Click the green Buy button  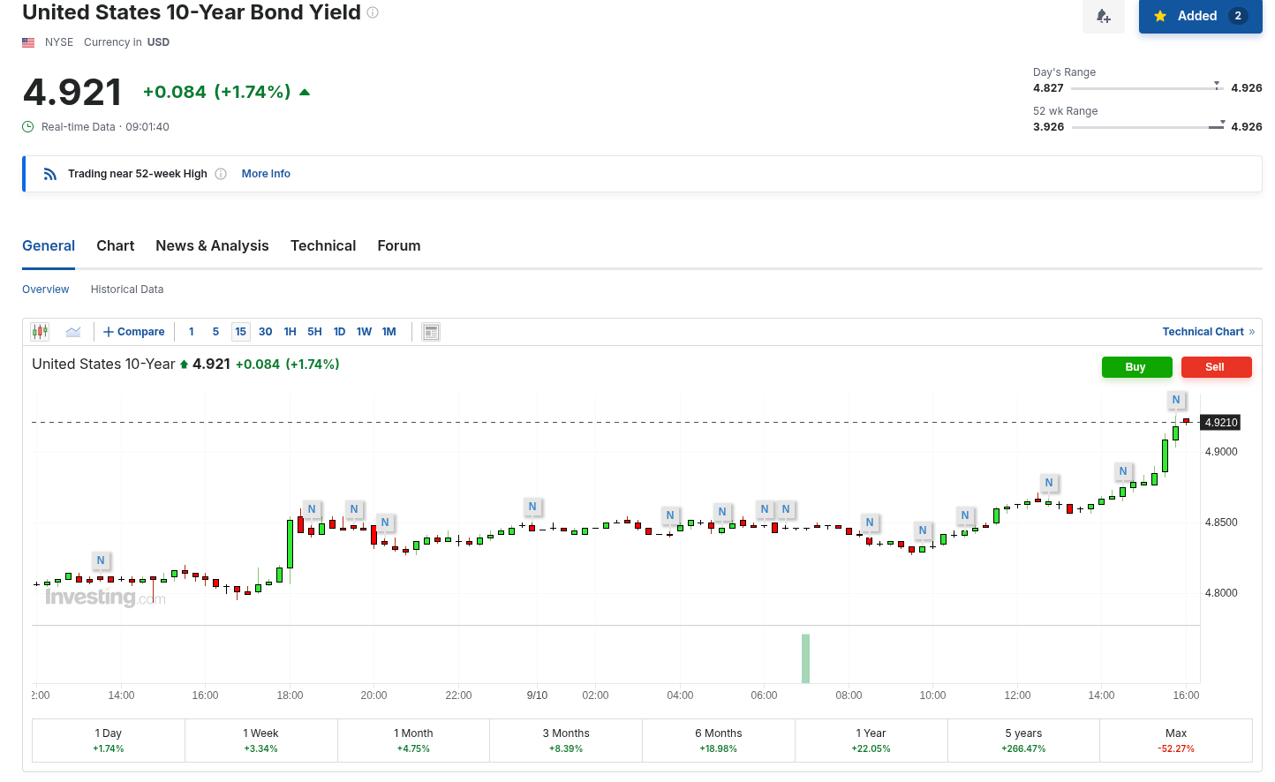click(x=1136, y=367)
